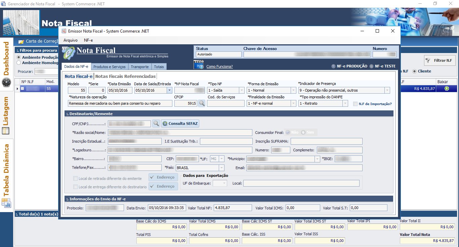
Task: Click the CFOP search magnifier icon
Action: (x=202, y=103)
